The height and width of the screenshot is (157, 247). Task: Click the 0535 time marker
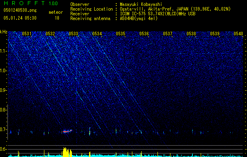pyautogui.click(x=121, y=34)
